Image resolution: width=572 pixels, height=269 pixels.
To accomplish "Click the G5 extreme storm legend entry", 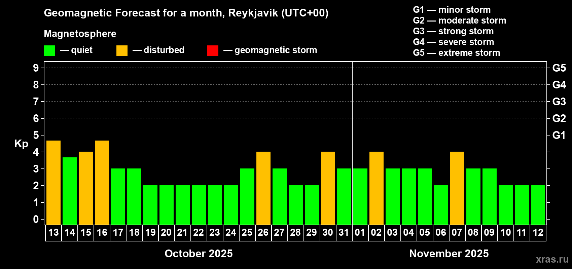I will (456, 53).
